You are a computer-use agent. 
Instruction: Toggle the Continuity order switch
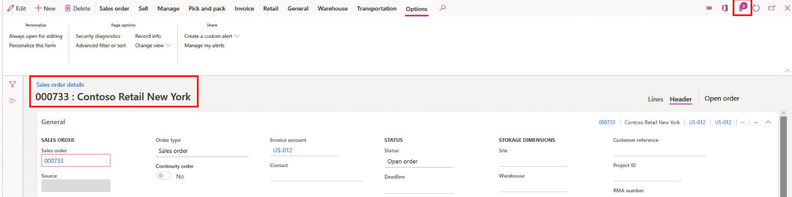click(163, 176)
